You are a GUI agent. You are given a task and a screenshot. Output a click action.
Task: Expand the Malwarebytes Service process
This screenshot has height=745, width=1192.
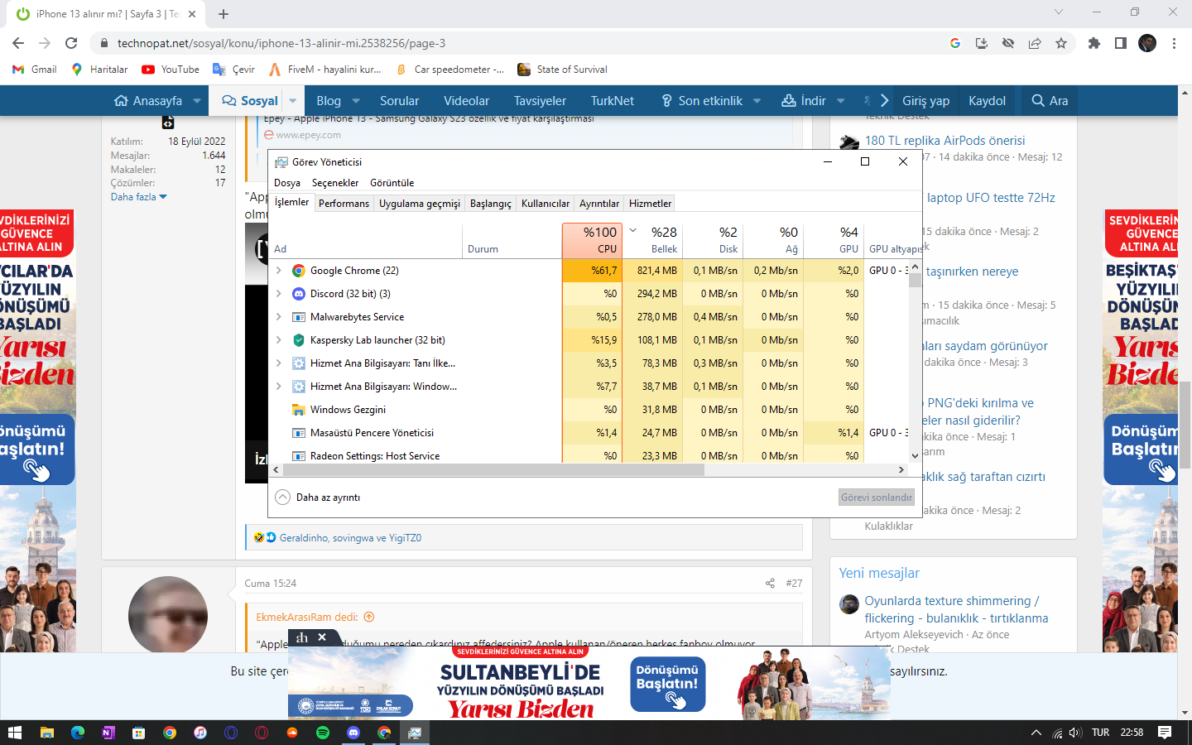click(x=279, y=317)
